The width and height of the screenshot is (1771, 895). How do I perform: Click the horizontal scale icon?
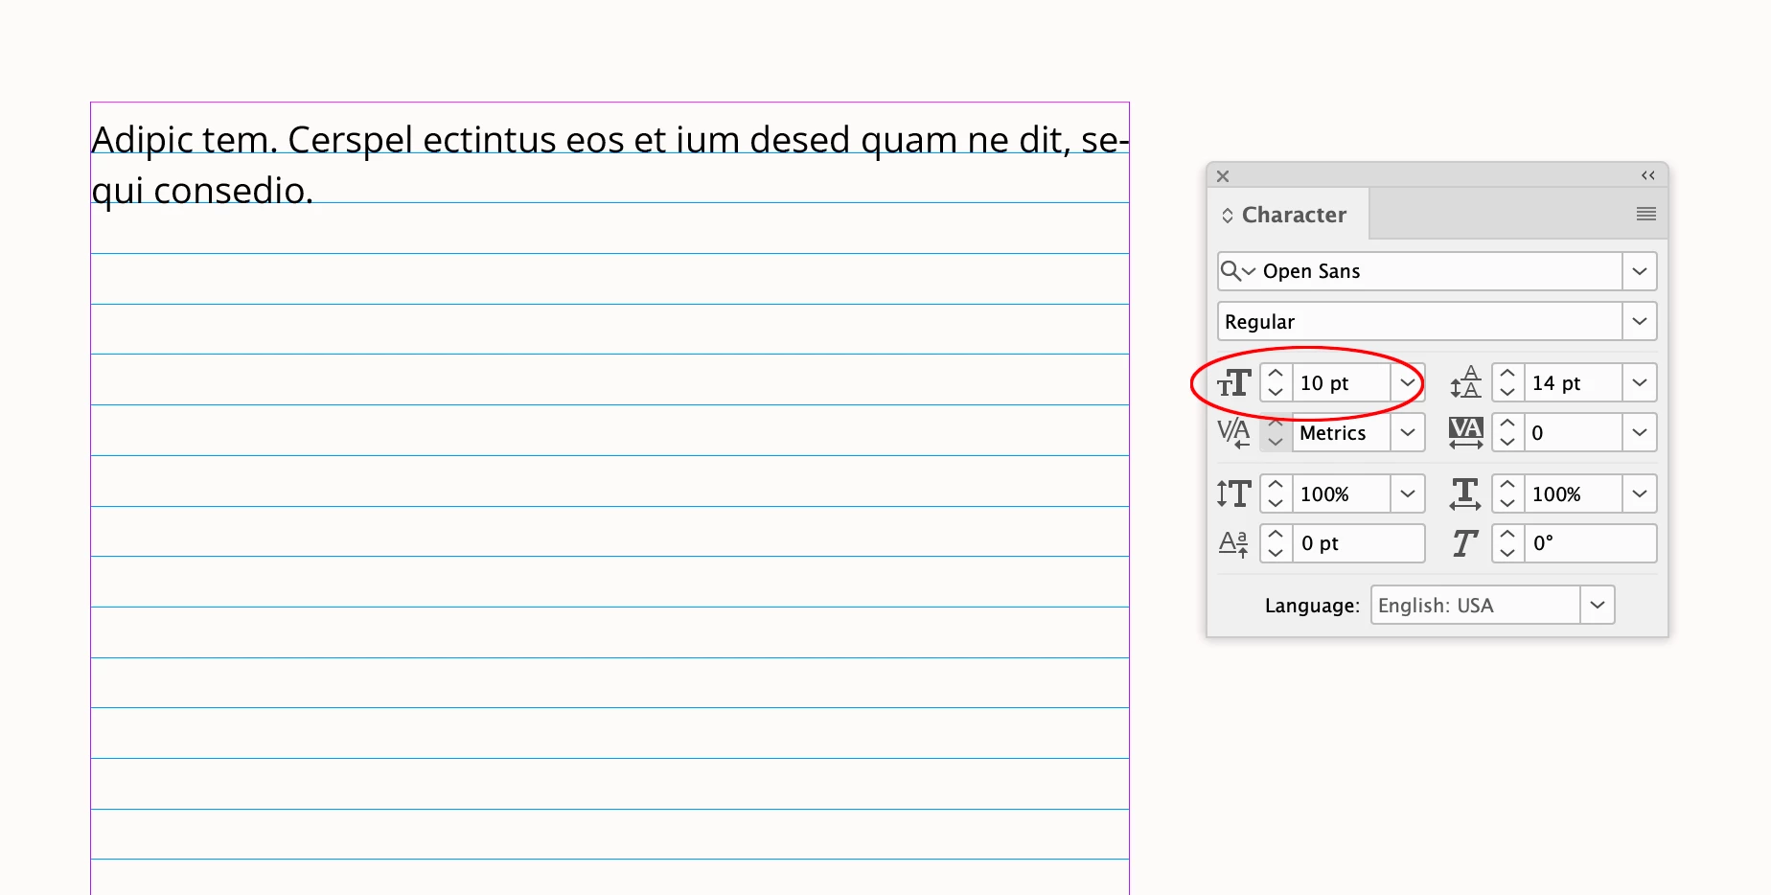[1465, 493]
